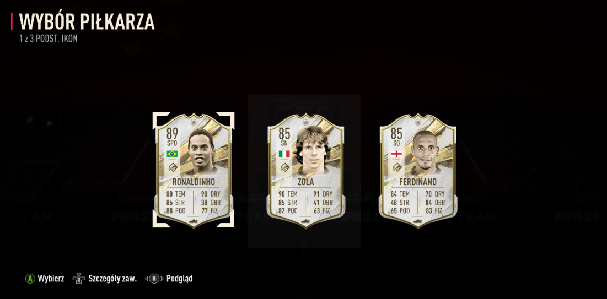Click the Wybór Piłkarza heading
607x299 pixels.
pyautogui.click(x=87, y=21)
